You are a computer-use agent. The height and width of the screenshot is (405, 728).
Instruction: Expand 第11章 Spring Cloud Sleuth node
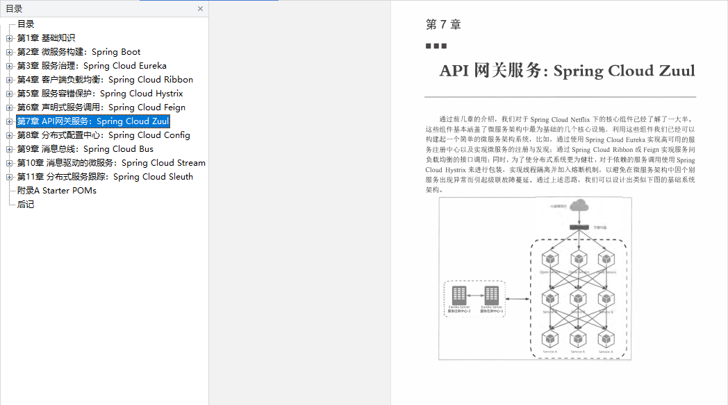tap(9, 178)
